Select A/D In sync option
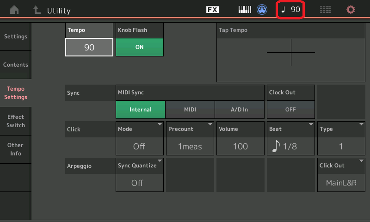 point(239,110)
